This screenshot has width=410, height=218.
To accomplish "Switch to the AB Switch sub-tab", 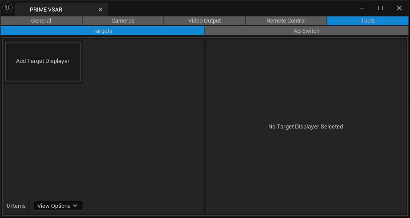I will [x=307, y=31].
